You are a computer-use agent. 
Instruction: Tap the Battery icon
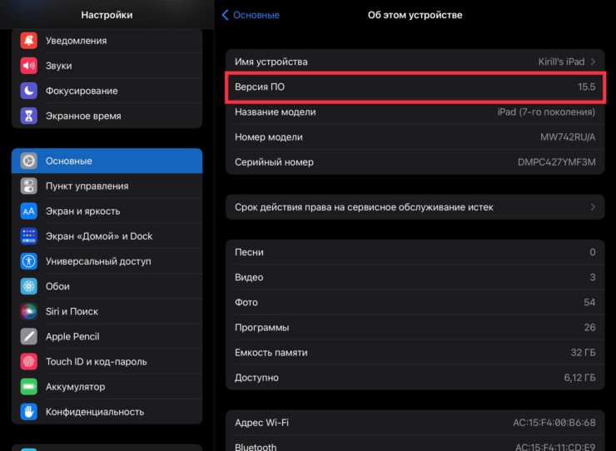pyautogui.click(x=28, y=387)
